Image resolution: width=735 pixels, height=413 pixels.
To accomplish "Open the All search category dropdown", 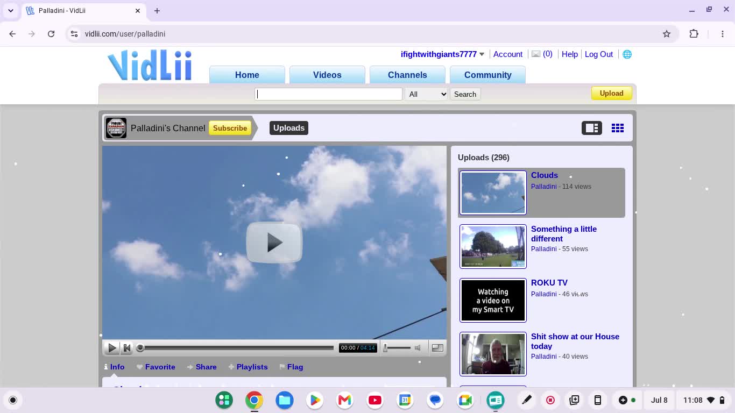I will [x=427, y=94].
